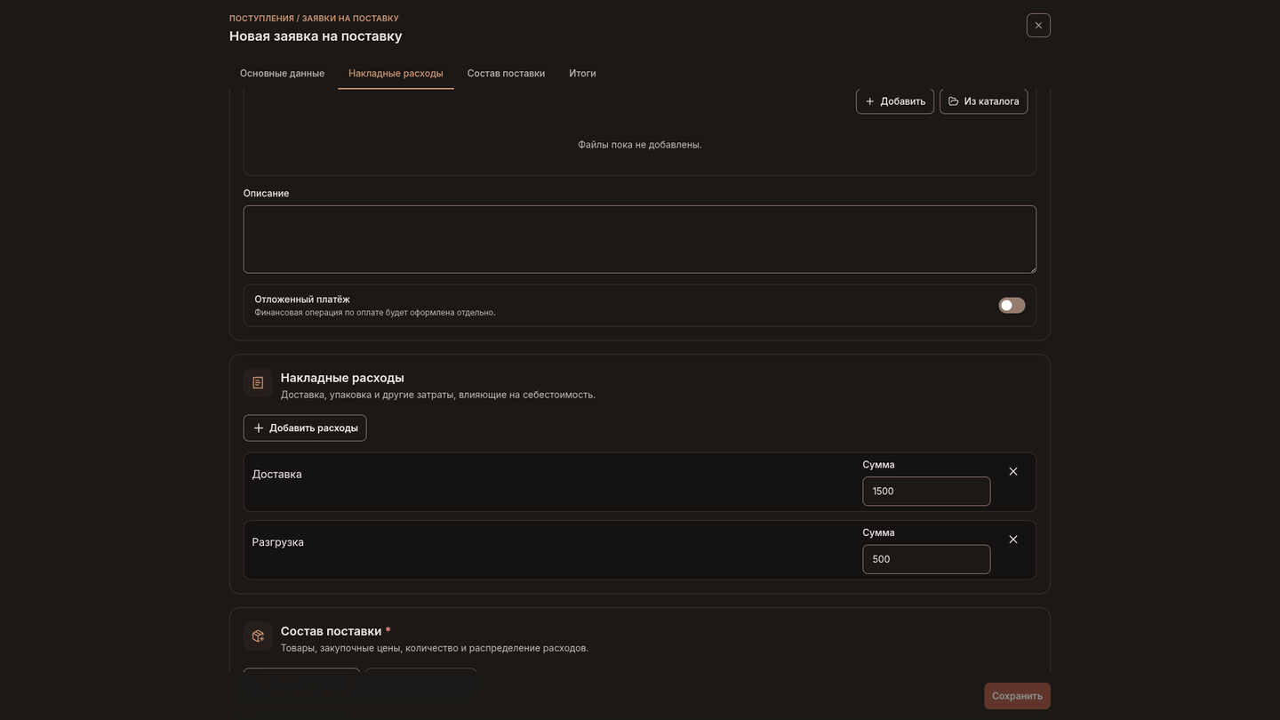Click the folder icon in Из каталога
1280x720 pixels.
coord(954,101)
